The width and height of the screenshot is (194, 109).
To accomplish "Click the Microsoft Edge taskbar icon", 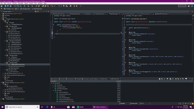I will [47, 107].
